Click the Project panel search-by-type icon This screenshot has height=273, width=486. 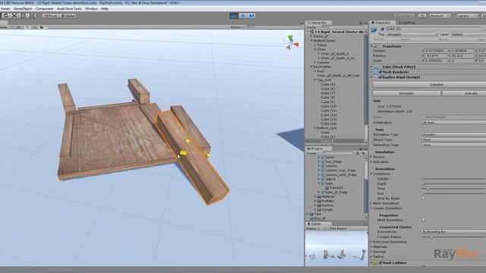coord(358,153)
